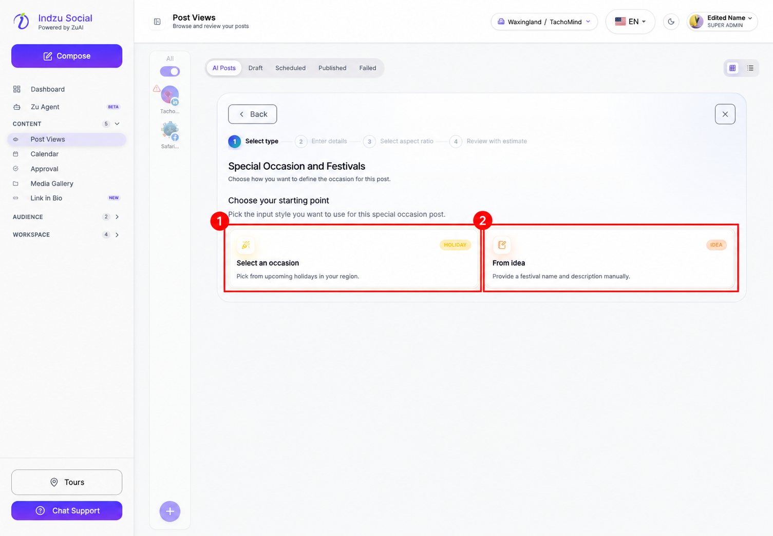Viewport: 773px width, 536px height.
Task: Switch to list view layout
Action: 750,68
